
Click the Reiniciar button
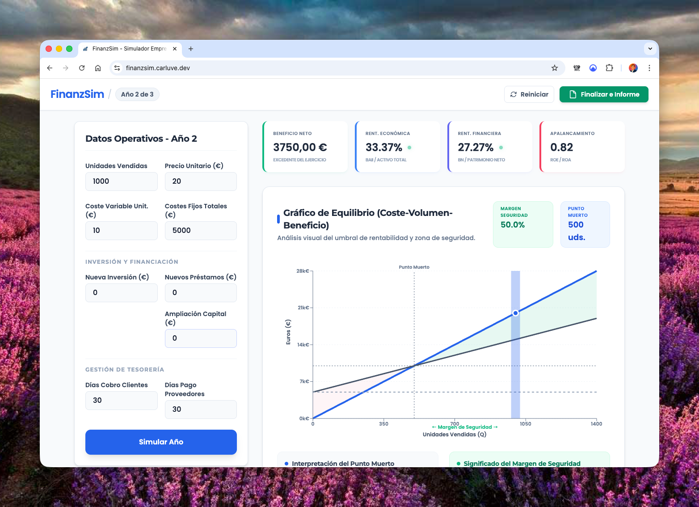pyautogui.click(x=529, y=94)
